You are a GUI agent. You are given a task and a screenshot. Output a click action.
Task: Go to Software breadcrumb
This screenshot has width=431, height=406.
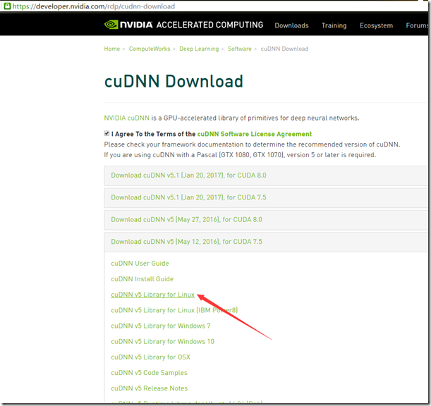[x=239, y=49]
